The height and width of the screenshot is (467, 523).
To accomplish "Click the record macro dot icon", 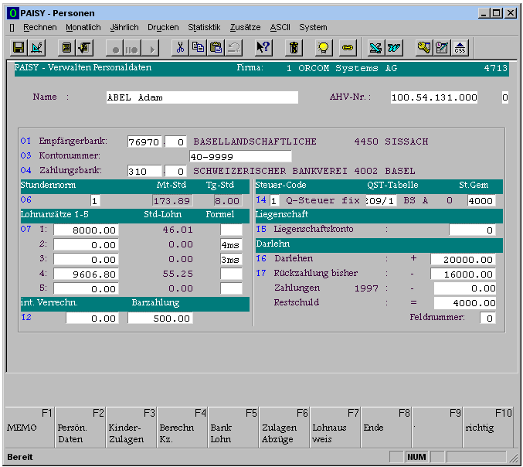I will [x=115, y=48].
